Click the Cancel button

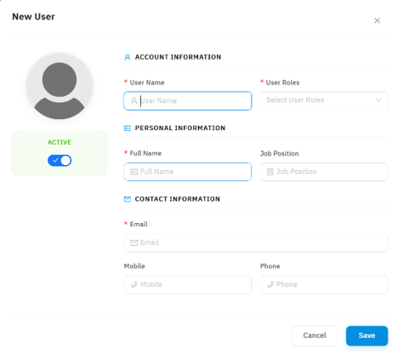(315, 335)
